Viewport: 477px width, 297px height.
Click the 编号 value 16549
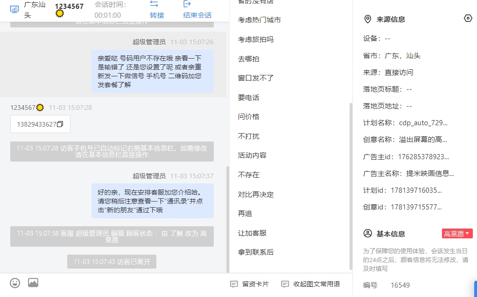pyautogui.click(x=400, y=285)
